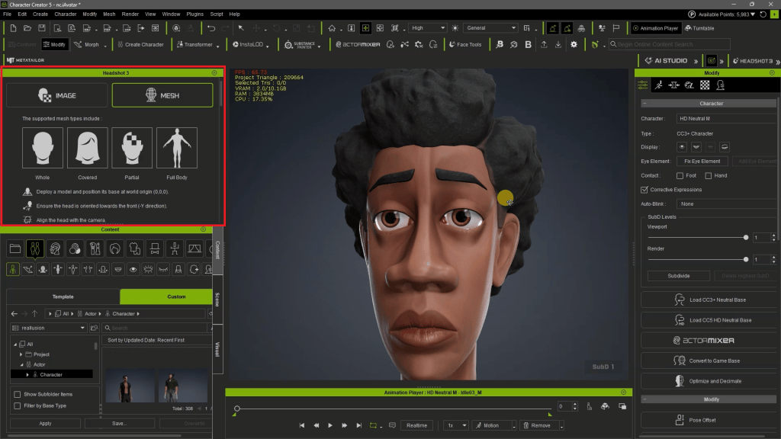Screen dimensions: 781x439
Task: Click the Open Project folder icon
Action: point(27,28)
